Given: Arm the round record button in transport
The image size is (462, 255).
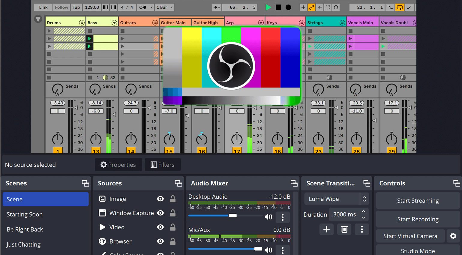Looking at the screenshot, I should 288,7.
